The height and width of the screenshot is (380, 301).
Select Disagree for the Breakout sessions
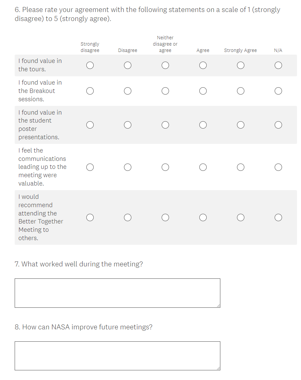(x=127, y=91)
